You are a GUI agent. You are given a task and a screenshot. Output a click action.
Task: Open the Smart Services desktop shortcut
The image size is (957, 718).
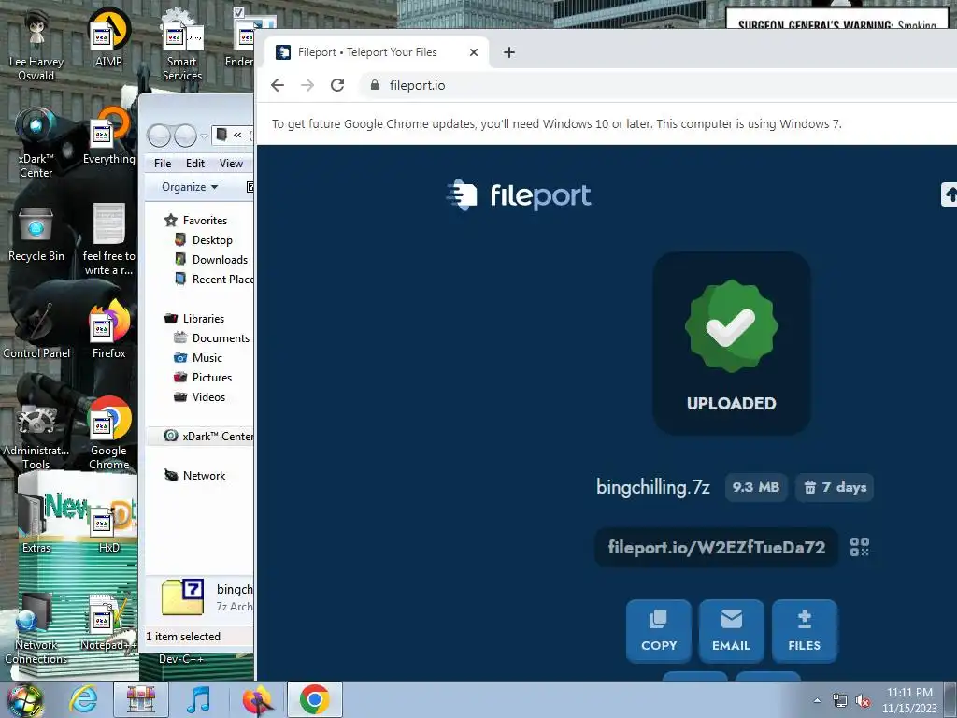click(182, 46)
